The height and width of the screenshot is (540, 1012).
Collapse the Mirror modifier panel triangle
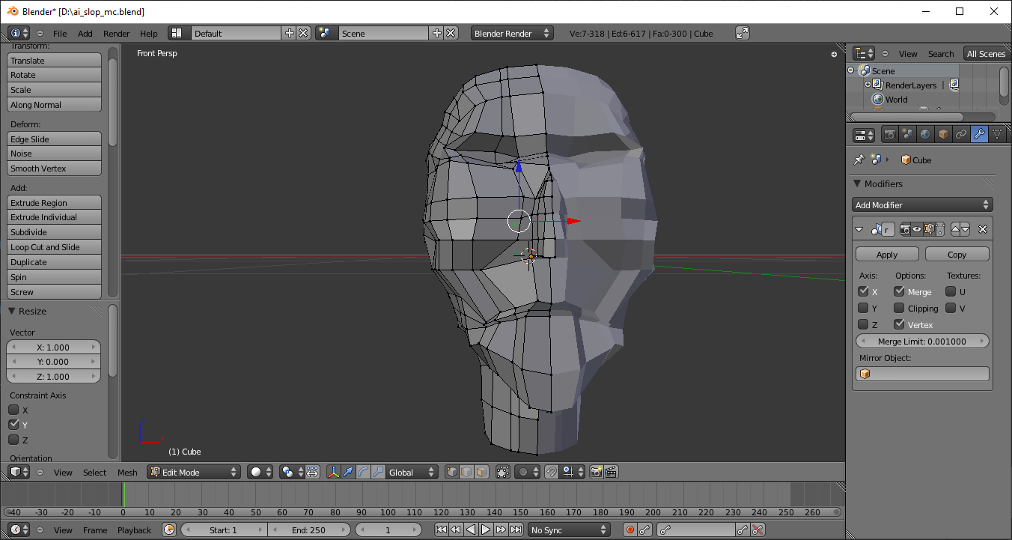point(859,229)
